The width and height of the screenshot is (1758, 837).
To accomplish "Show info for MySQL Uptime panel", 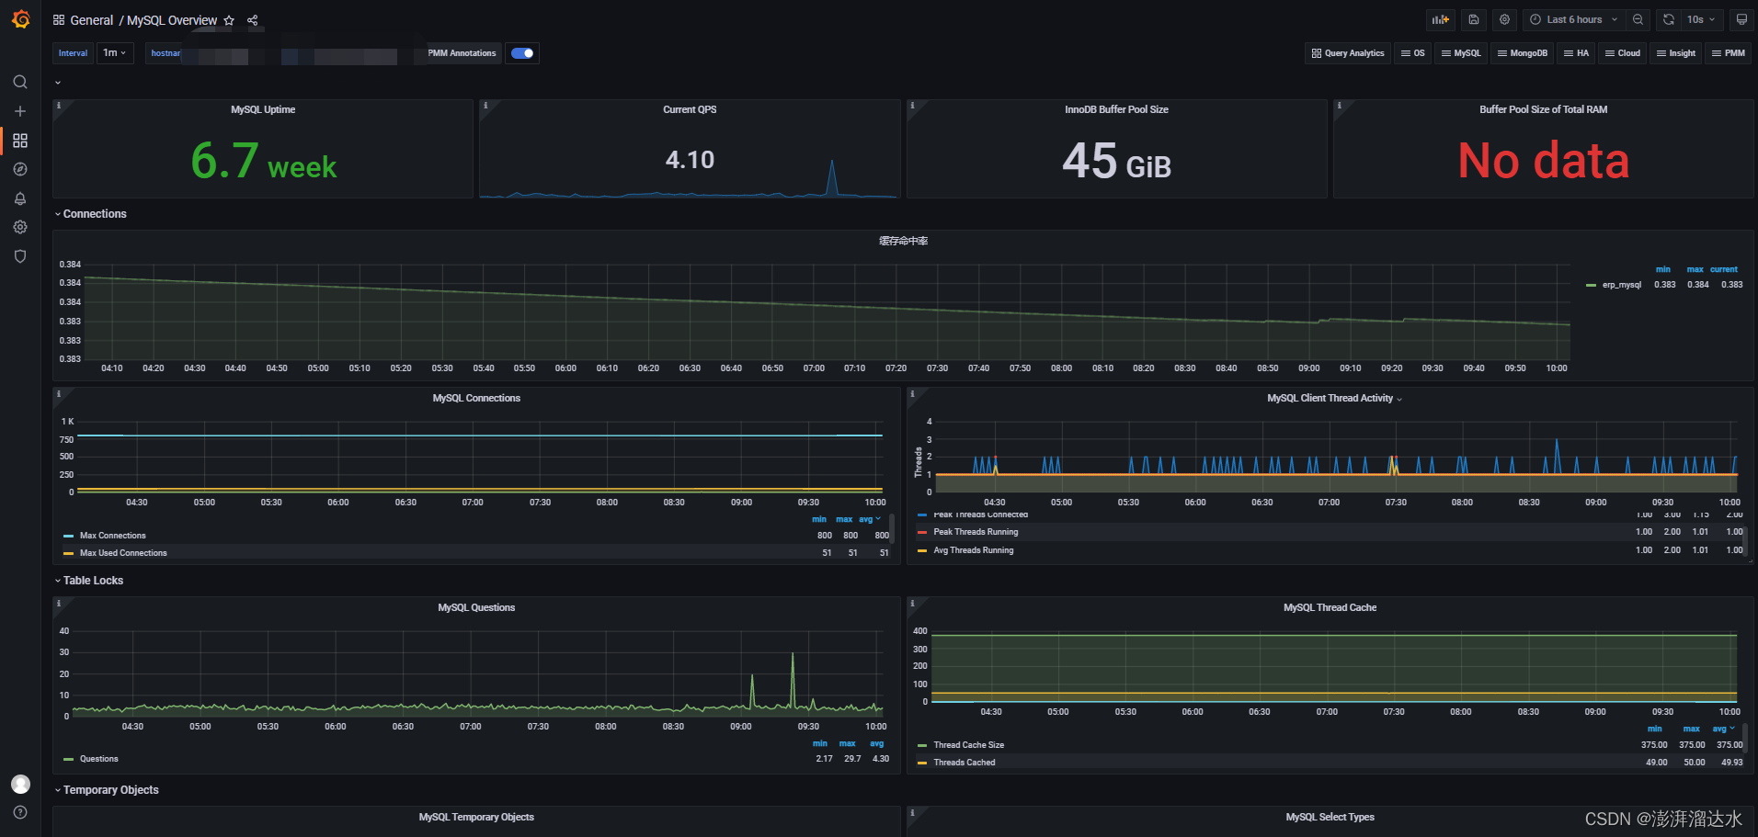I will pos(59,106).
